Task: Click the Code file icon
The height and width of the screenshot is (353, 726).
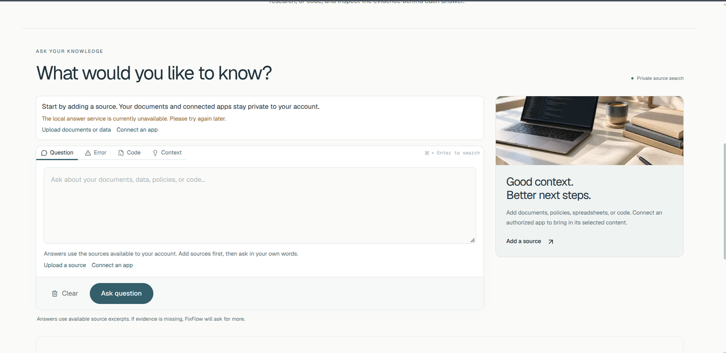Action: click(x=121, y=153)
